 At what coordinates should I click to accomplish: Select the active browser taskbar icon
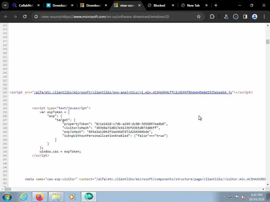[x=89, y=197]
